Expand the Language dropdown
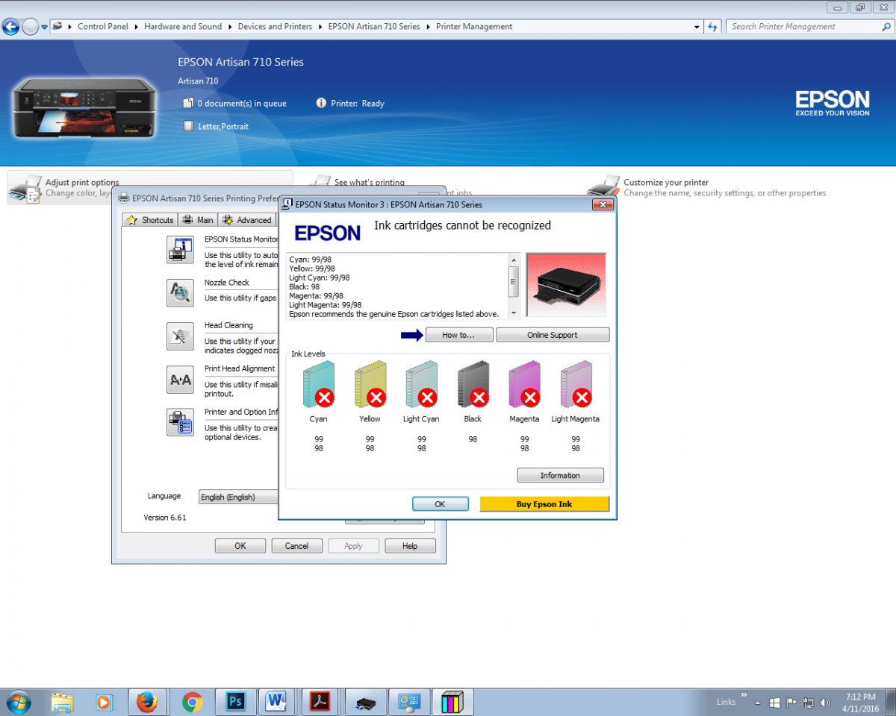This screenshot has width=896, height=716. click(239, 497)
